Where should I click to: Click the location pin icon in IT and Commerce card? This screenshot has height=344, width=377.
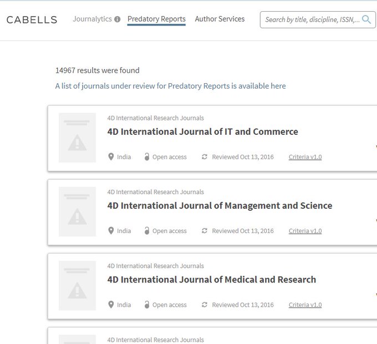(111, 156)
